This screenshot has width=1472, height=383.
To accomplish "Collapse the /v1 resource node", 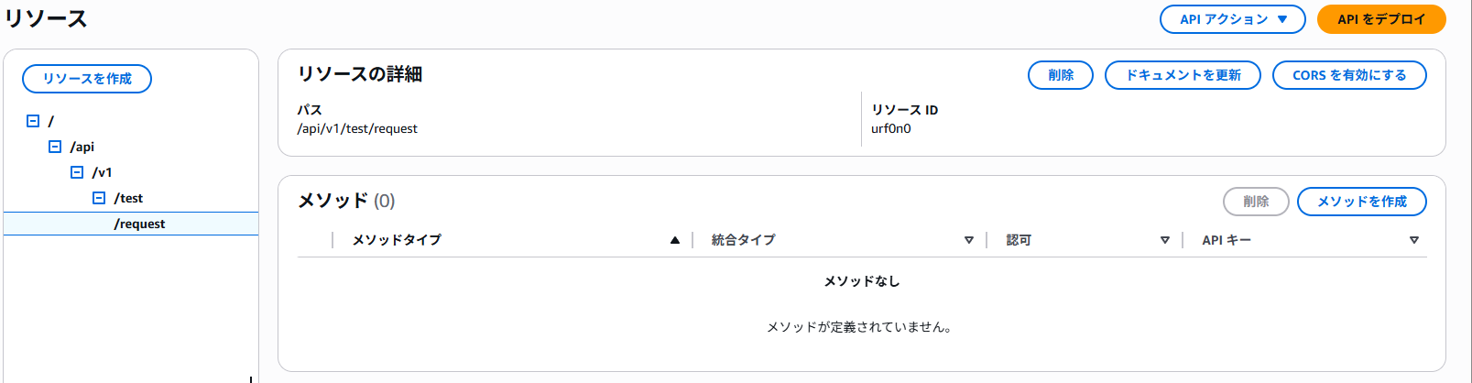I will click(x=77, y=172).
